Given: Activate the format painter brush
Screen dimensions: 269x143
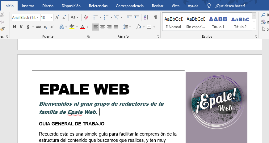Looking at the screenshot, I should coord(2,29).
